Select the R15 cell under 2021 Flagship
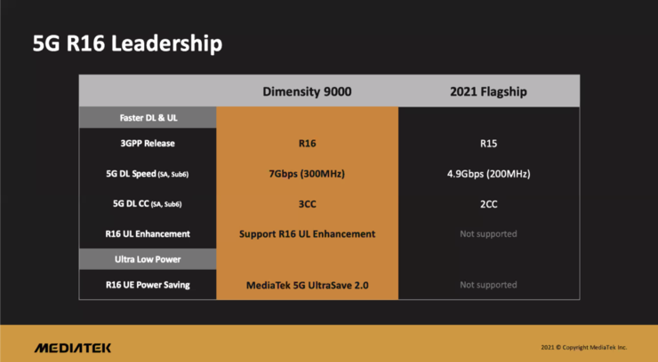 (488, 144)
